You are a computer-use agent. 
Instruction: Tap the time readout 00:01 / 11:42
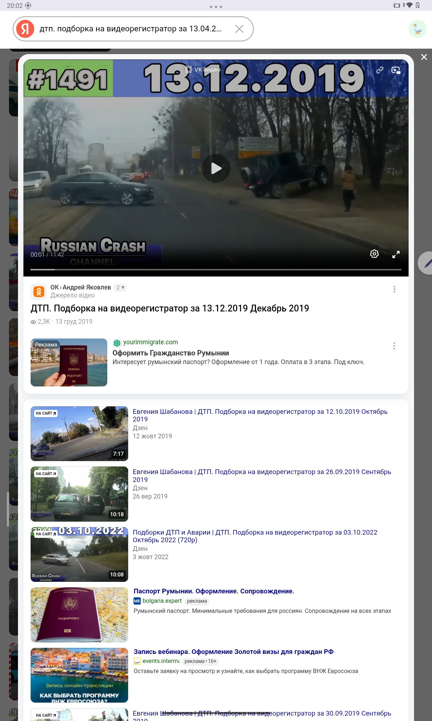[x=47, y=255]
